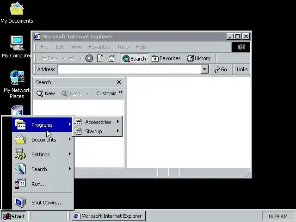The height and width of the screenshot is (222, 296).
Task: Click the Search magnifier icon in Start menu
Action: click(x=20, y=169)
